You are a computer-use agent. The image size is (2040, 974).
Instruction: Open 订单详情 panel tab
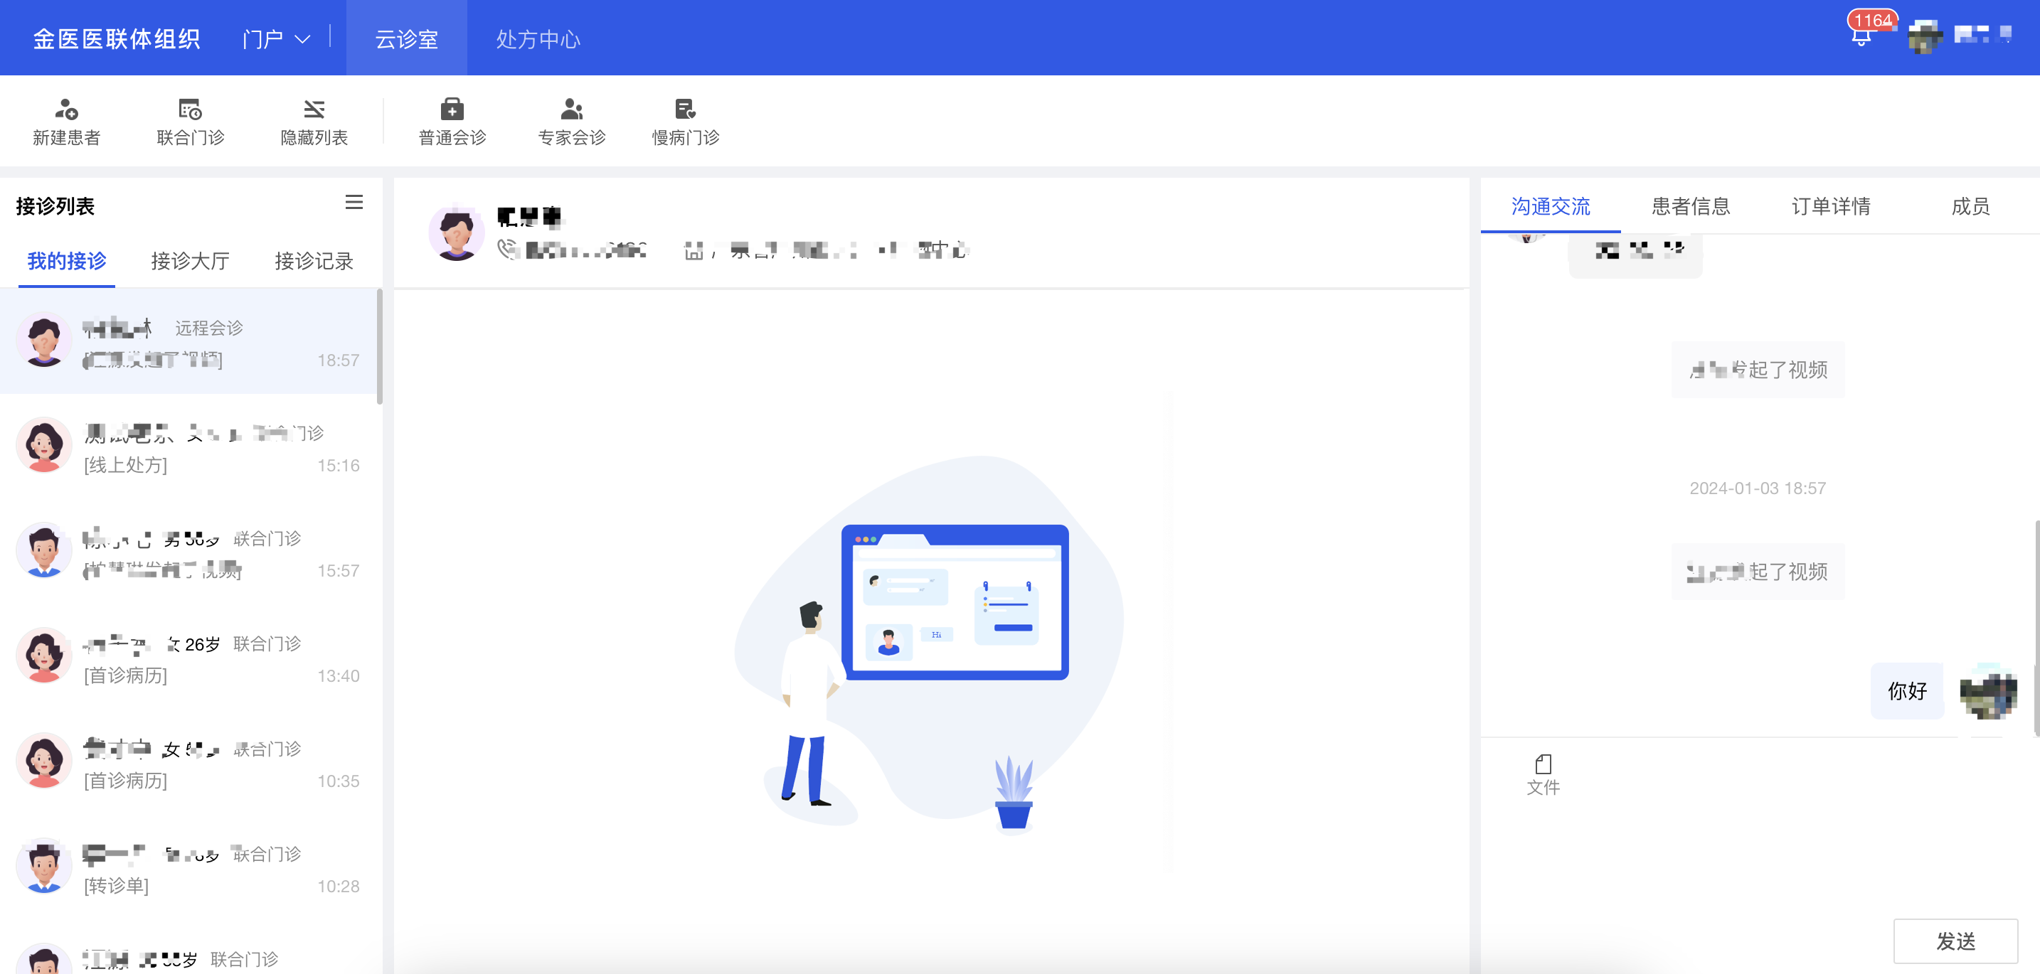[1831, 205]
